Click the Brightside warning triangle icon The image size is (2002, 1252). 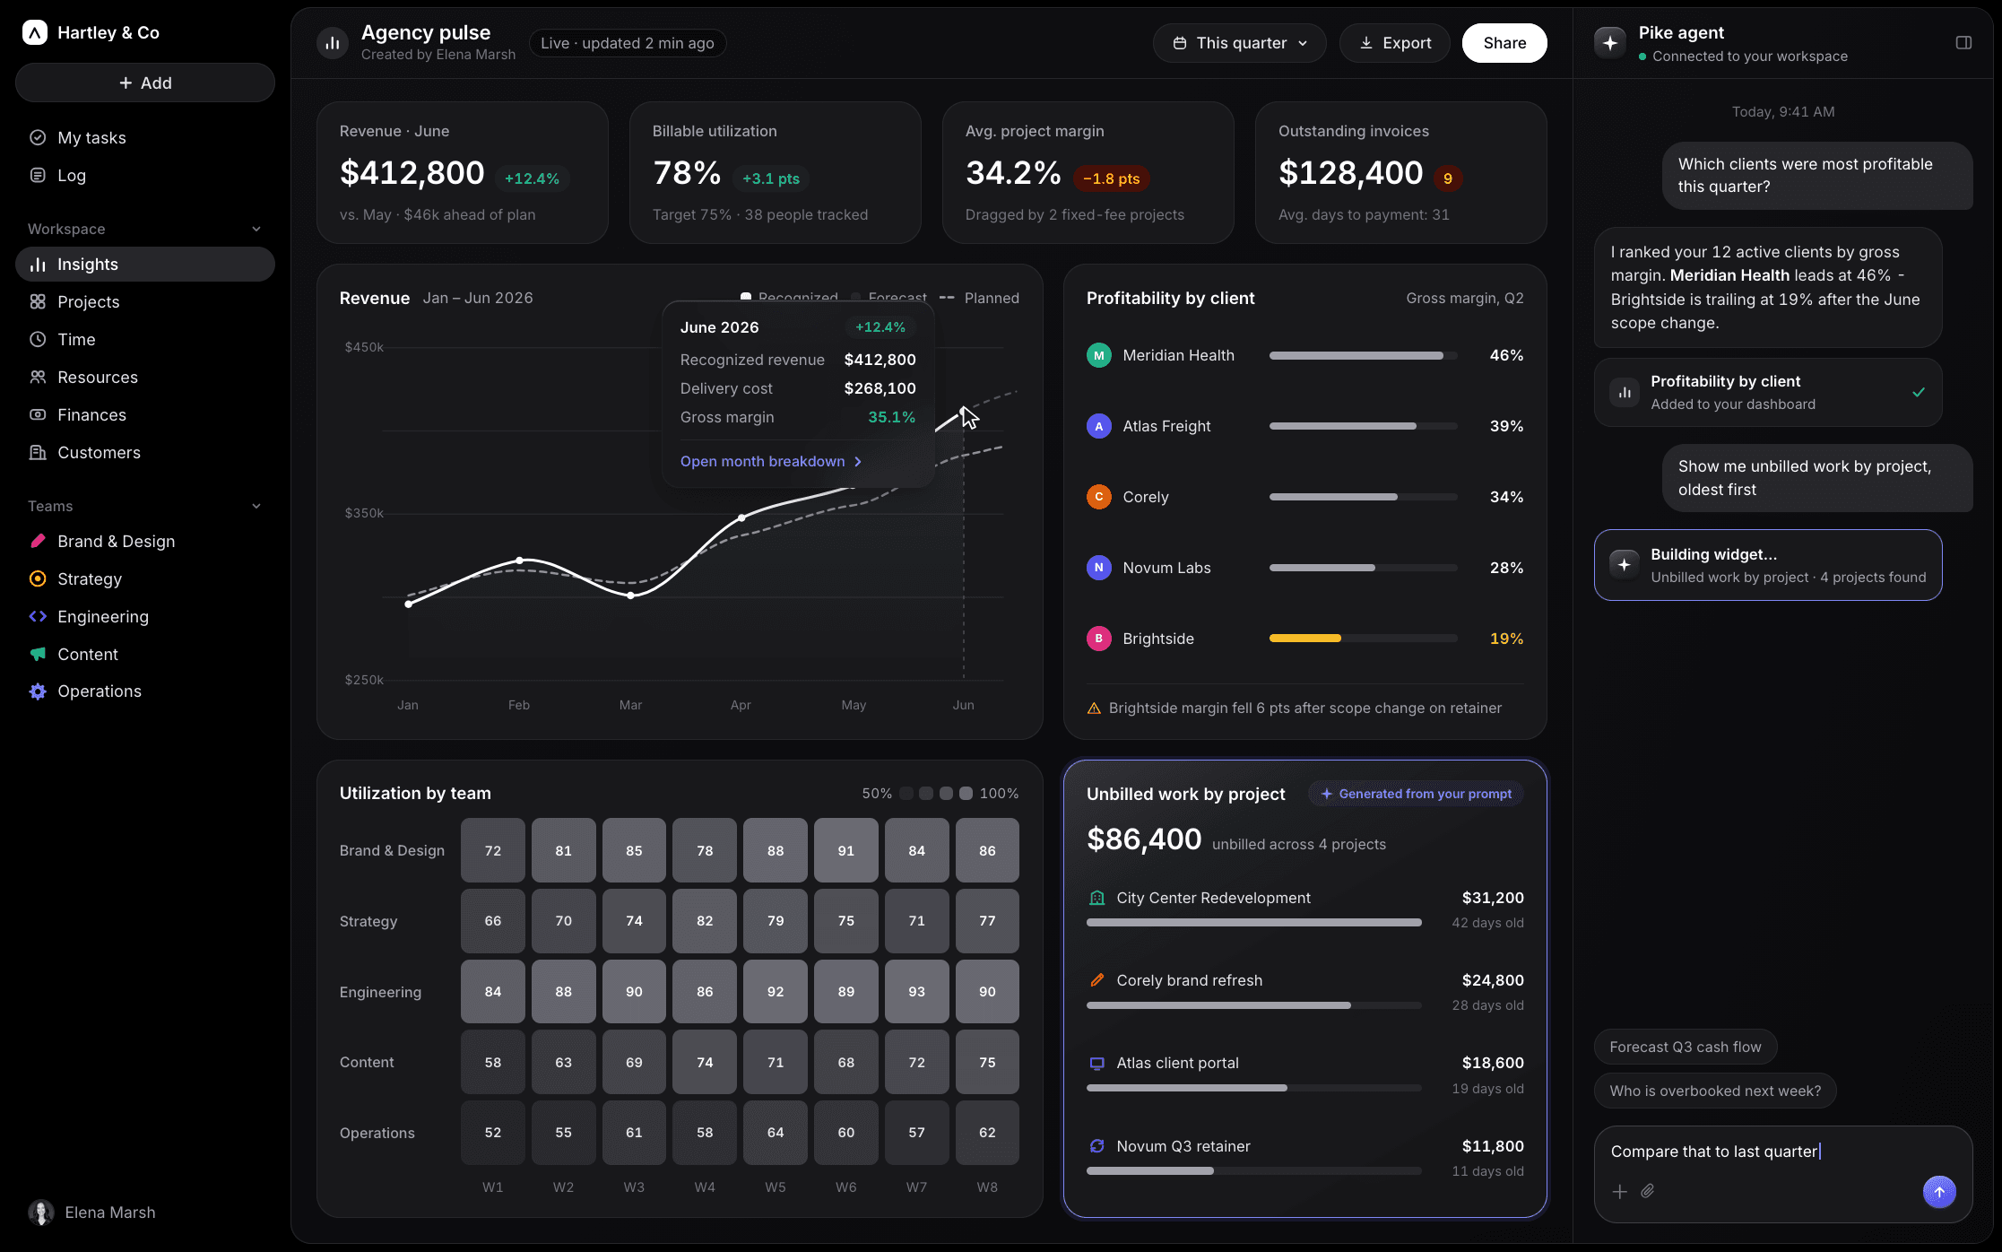click(x=1094, y=709)
